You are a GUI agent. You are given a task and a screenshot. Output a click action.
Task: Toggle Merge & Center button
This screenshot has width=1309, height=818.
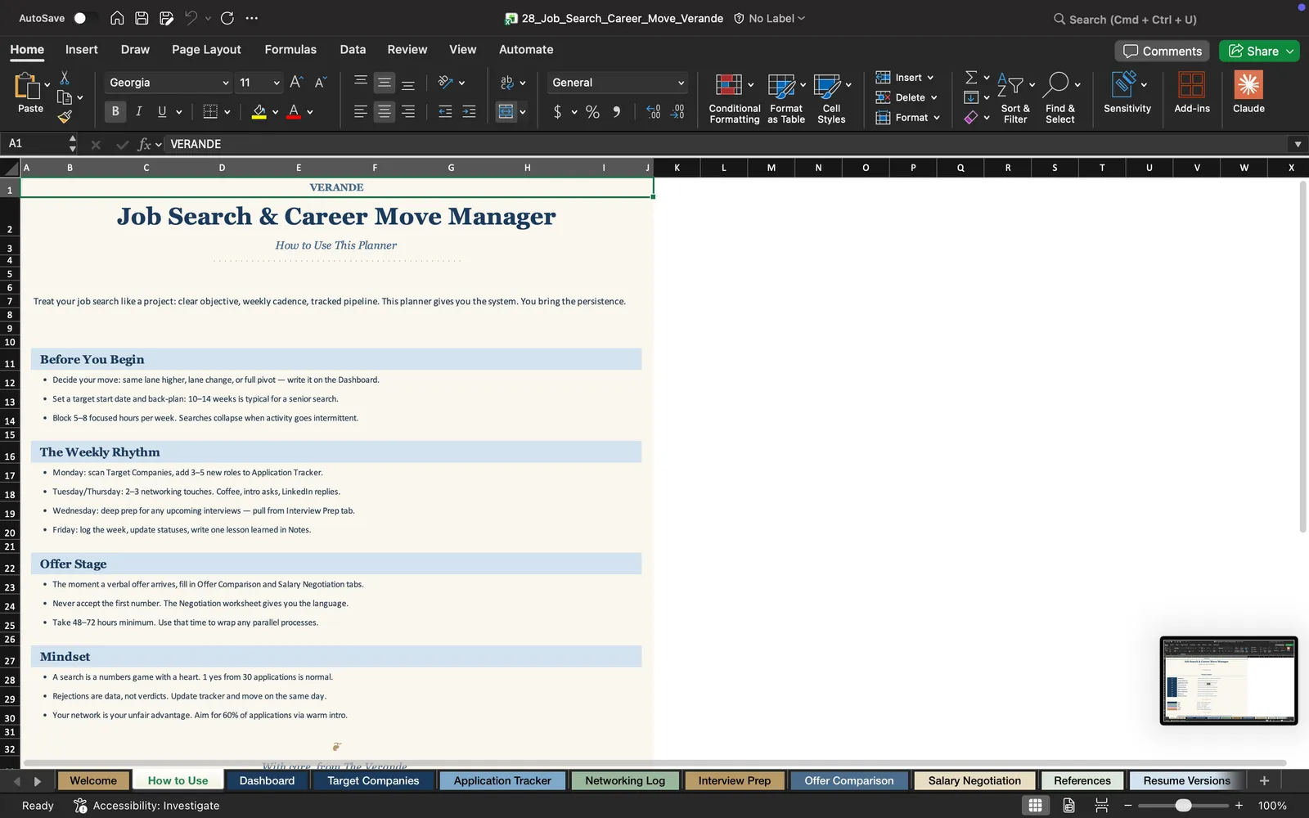point(506,111)
